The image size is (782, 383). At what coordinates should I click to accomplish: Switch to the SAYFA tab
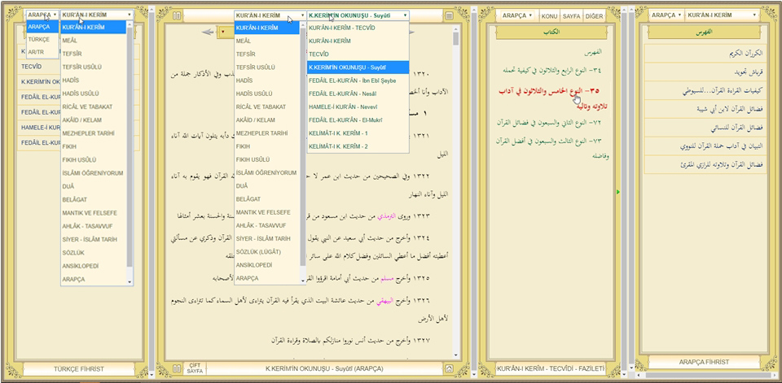point(572,16)
